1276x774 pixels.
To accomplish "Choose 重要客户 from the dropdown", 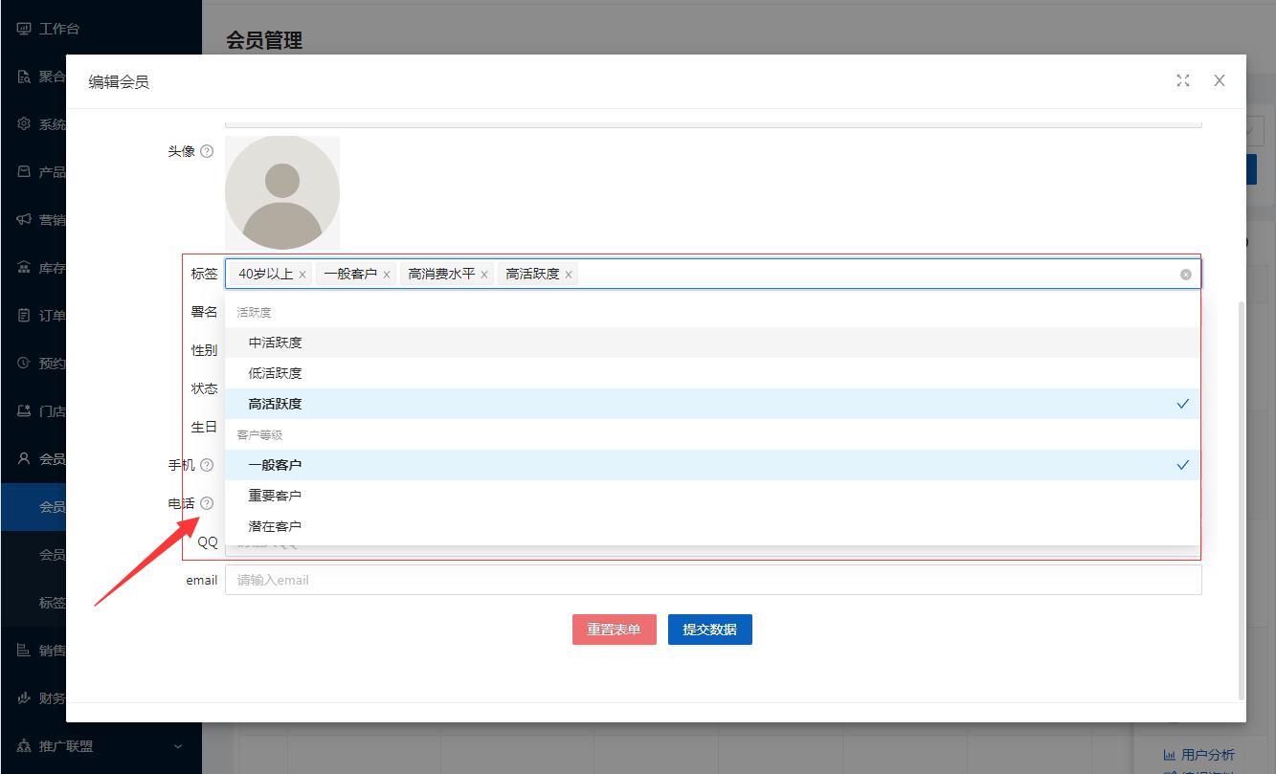I will point(712,496).
